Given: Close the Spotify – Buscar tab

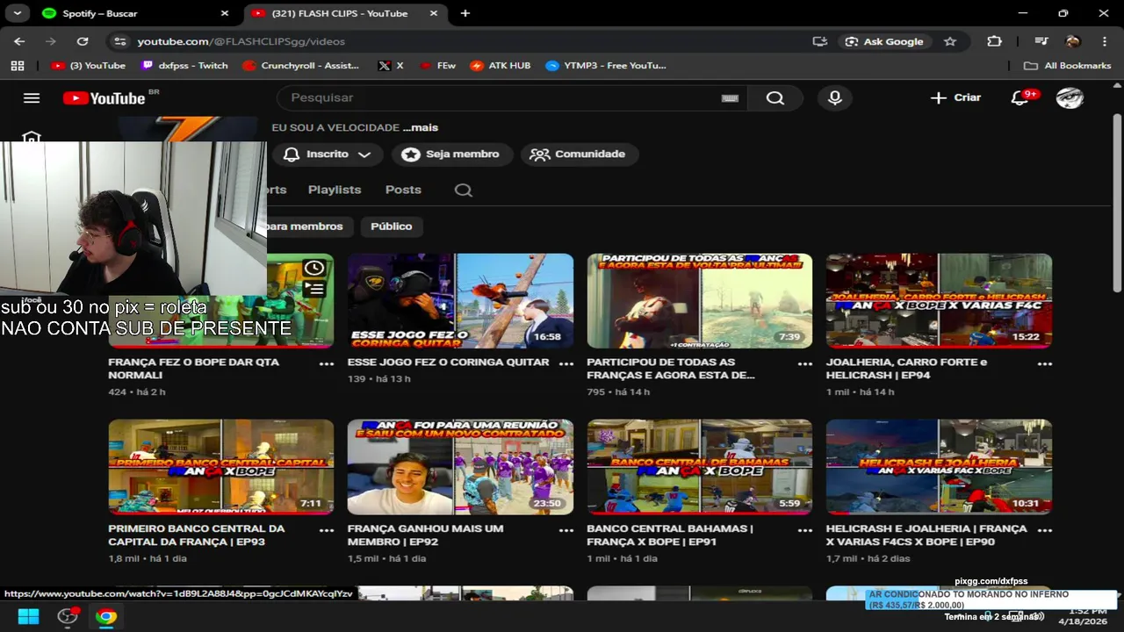Looking at the screenshot, I should pyautogui.click(x=224, y=13).
